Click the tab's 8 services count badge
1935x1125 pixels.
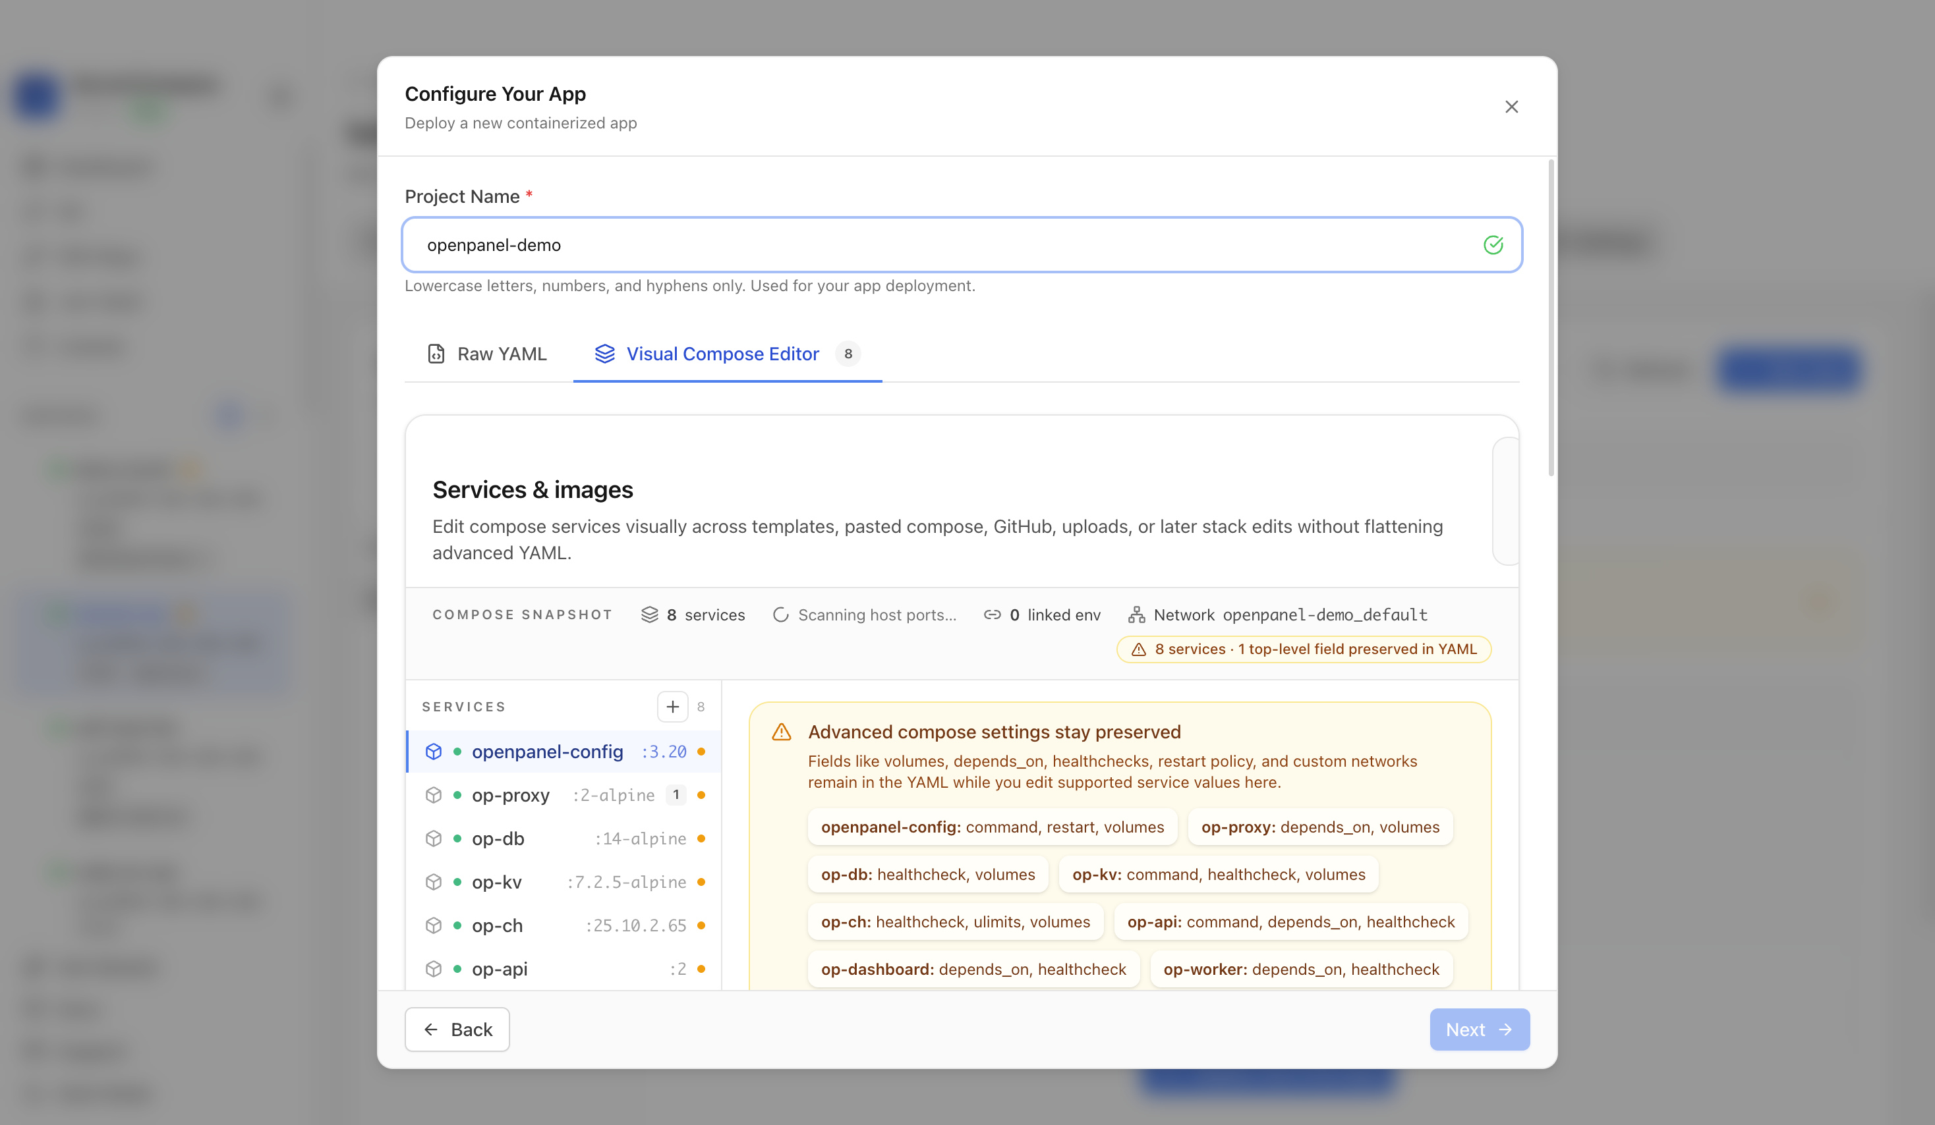(x=848, y=354)
